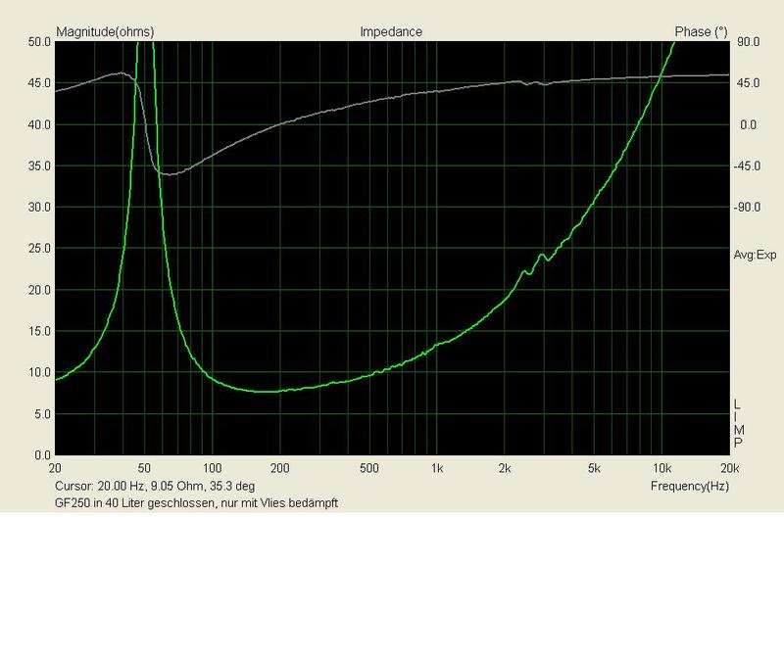The width and height of the screenshot is (784, 661).
Task: Click the vertical LIMP label
Action: click(739, 423)
